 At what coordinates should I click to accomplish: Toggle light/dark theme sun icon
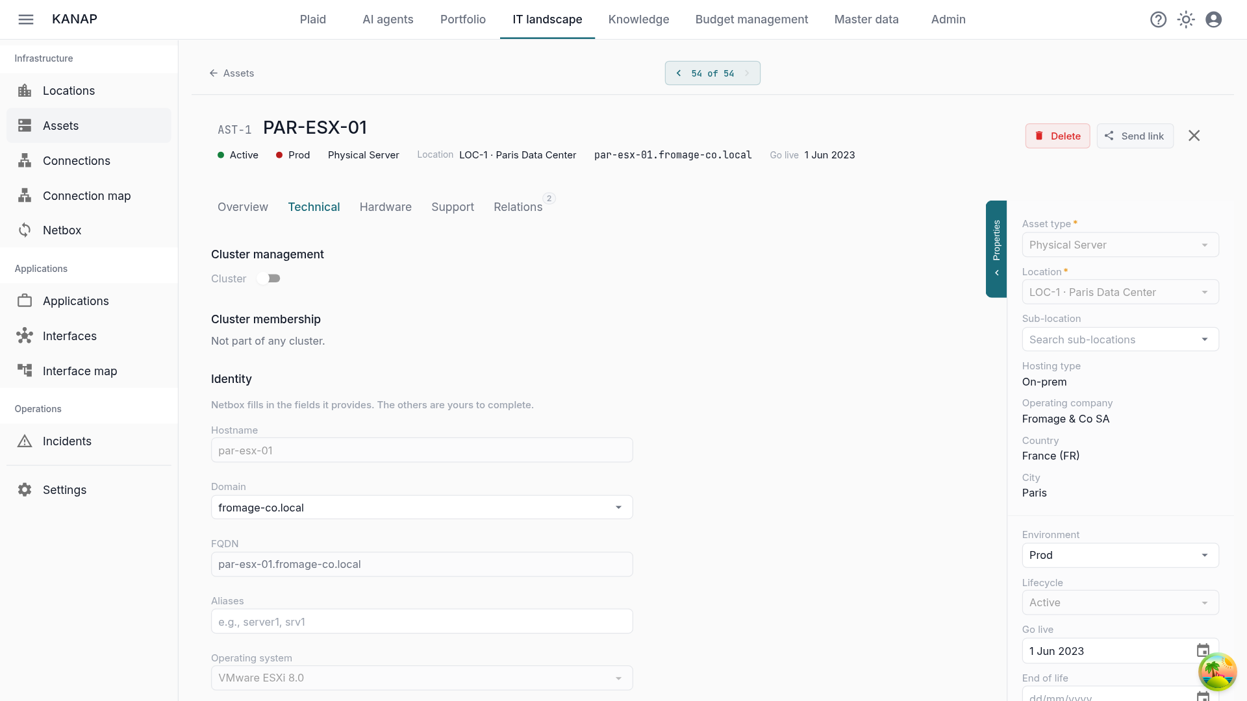click(x=1186, y=19)
